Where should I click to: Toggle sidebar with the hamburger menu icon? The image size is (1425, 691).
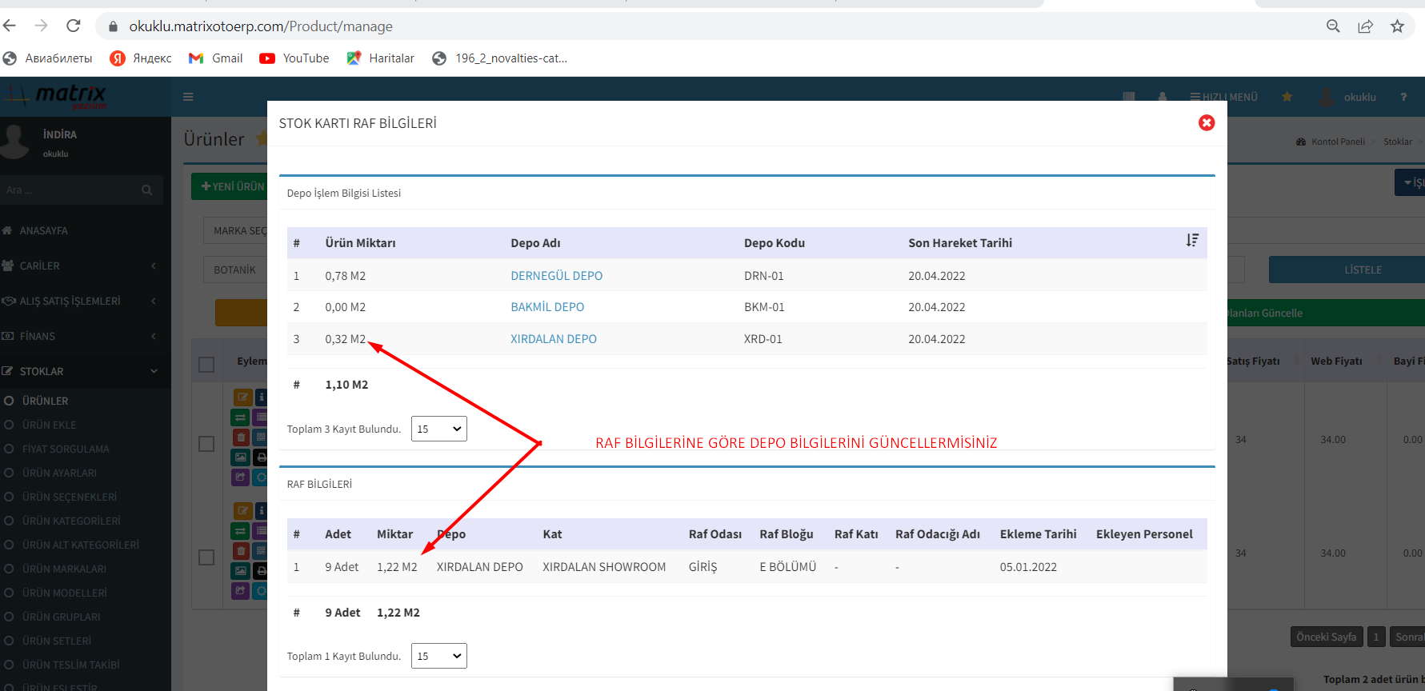tap(188, 97)
